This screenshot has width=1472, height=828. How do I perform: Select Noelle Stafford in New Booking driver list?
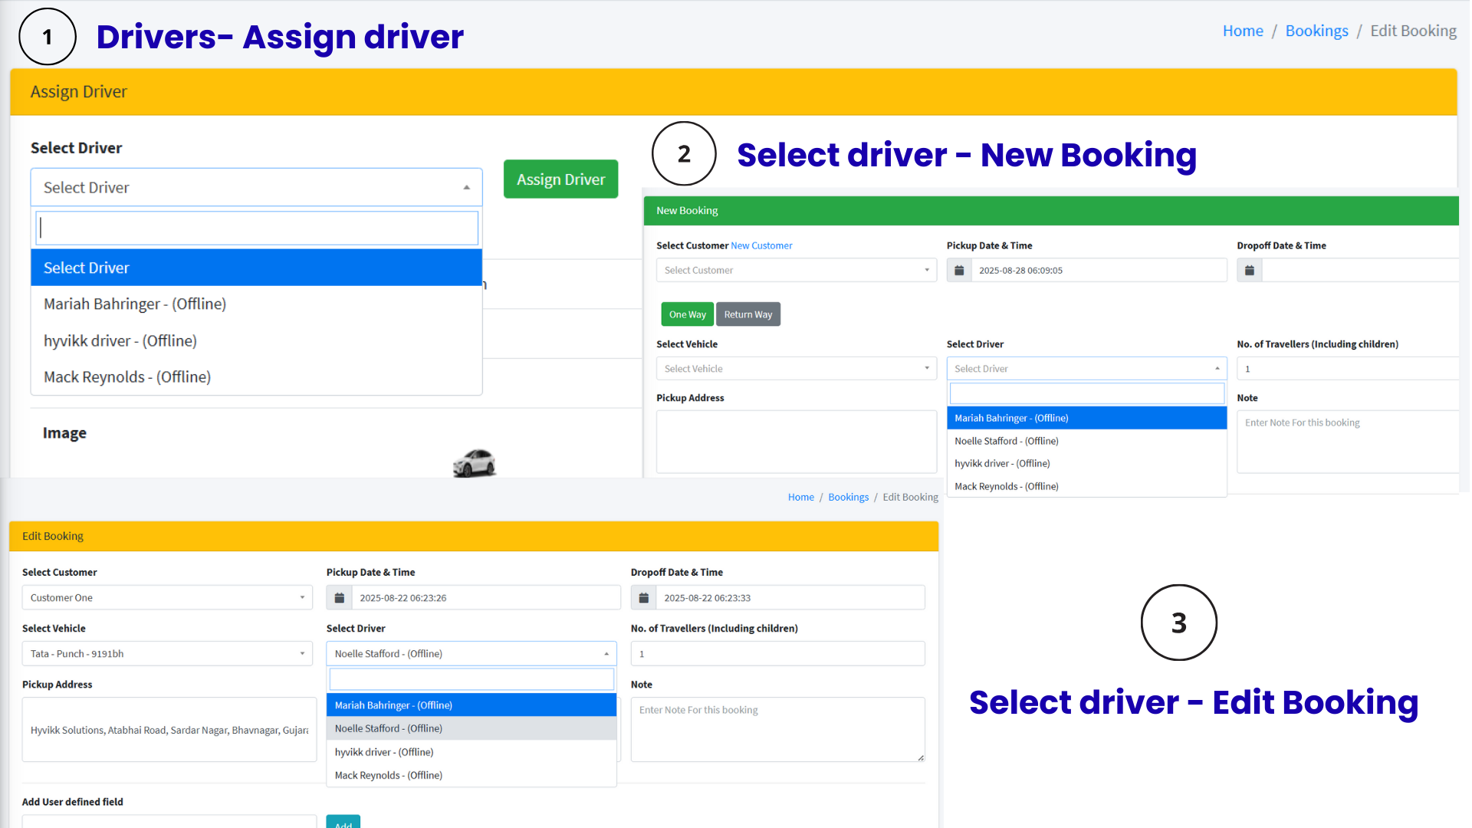pos(1006,441)
